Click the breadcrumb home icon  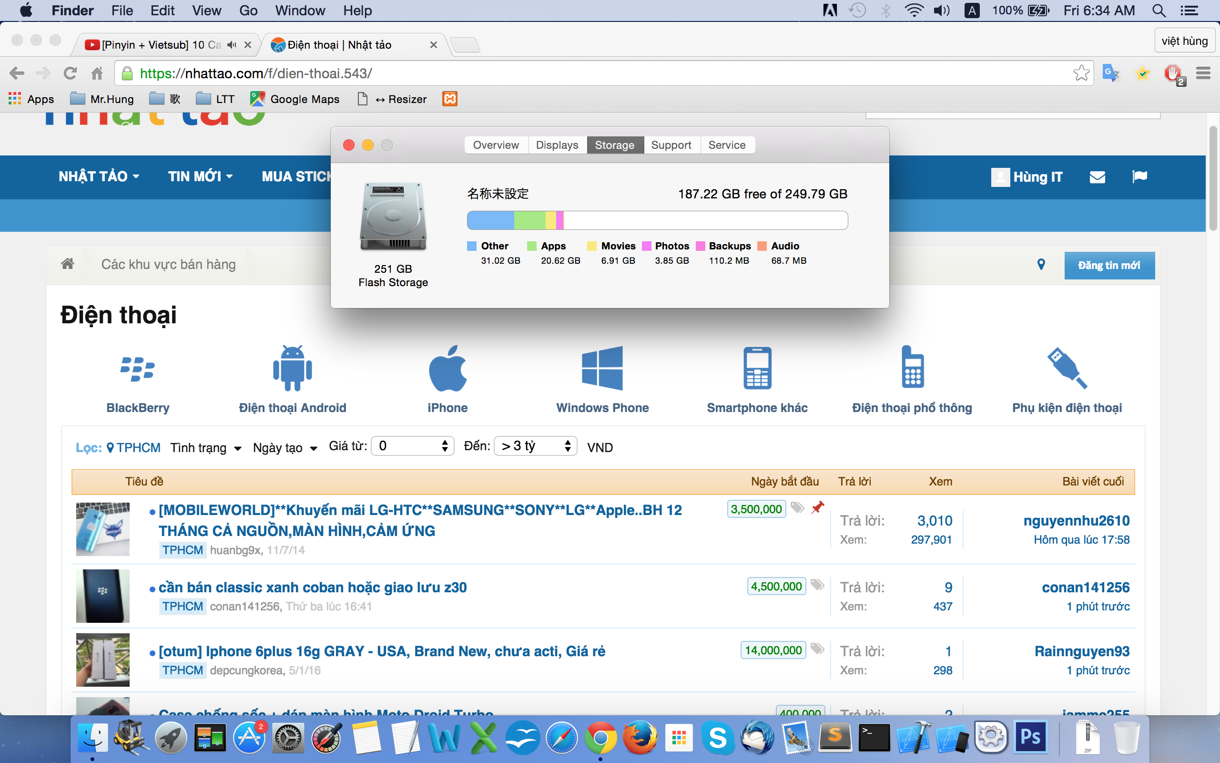click(68, 264)
